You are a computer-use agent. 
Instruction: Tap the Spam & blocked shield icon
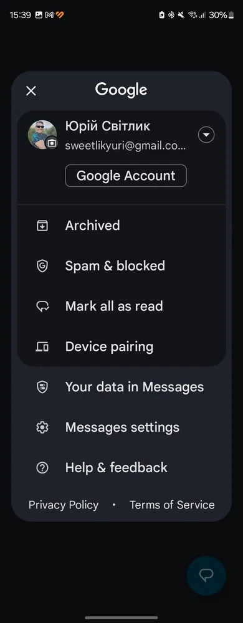(42, 266)
